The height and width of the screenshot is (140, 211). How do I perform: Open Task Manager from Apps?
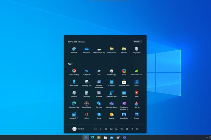pos(111,72)
